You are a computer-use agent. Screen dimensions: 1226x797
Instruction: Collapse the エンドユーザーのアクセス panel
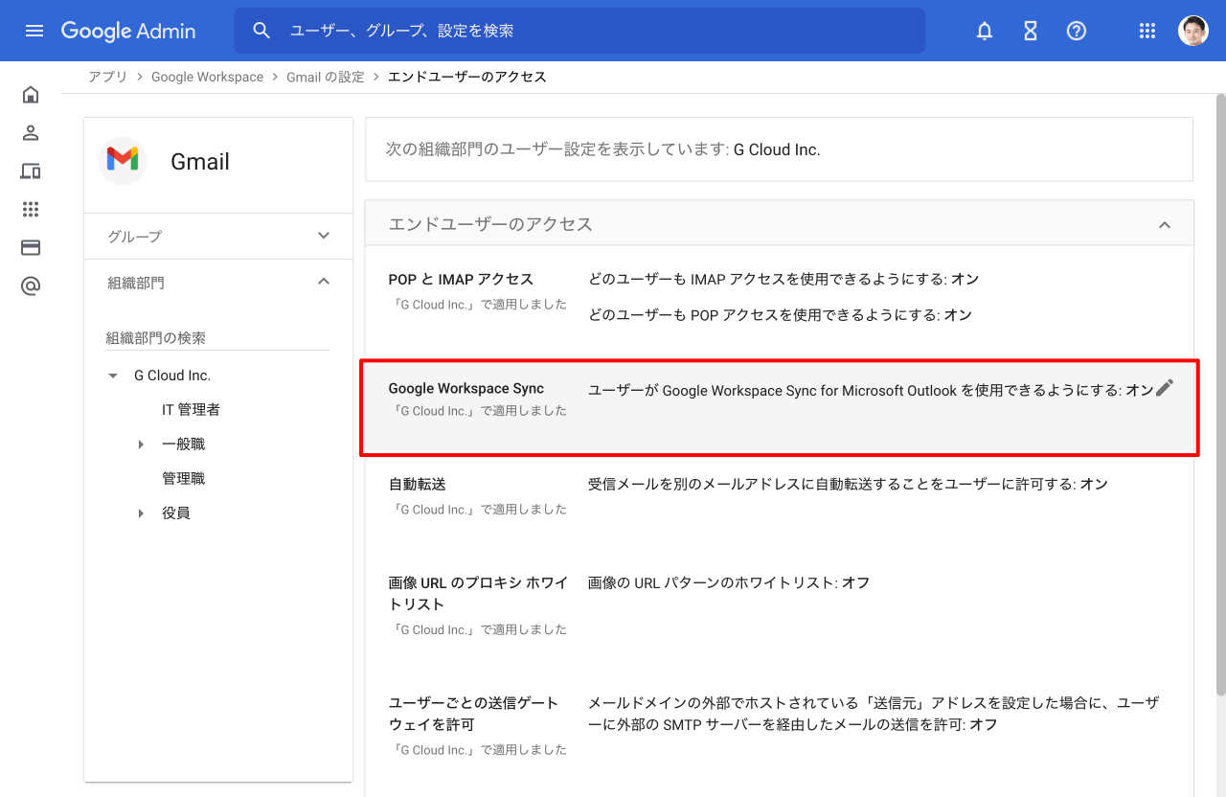point(1165,224)
